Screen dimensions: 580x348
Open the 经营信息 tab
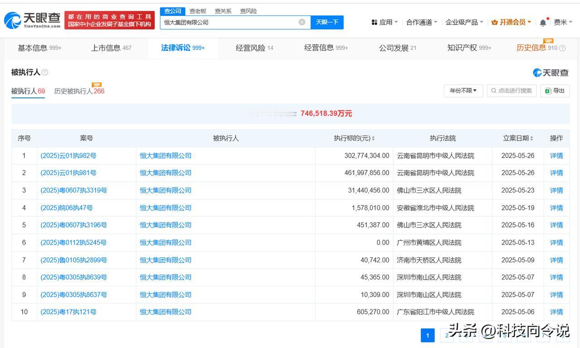click(326, 48)
